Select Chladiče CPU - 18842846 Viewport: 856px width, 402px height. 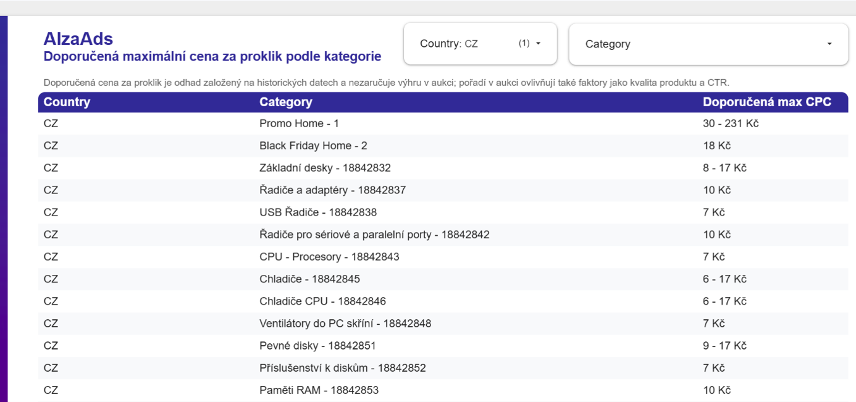point(322,301)
